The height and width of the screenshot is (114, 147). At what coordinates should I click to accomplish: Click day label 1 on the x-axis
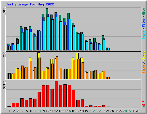[9, 111]
